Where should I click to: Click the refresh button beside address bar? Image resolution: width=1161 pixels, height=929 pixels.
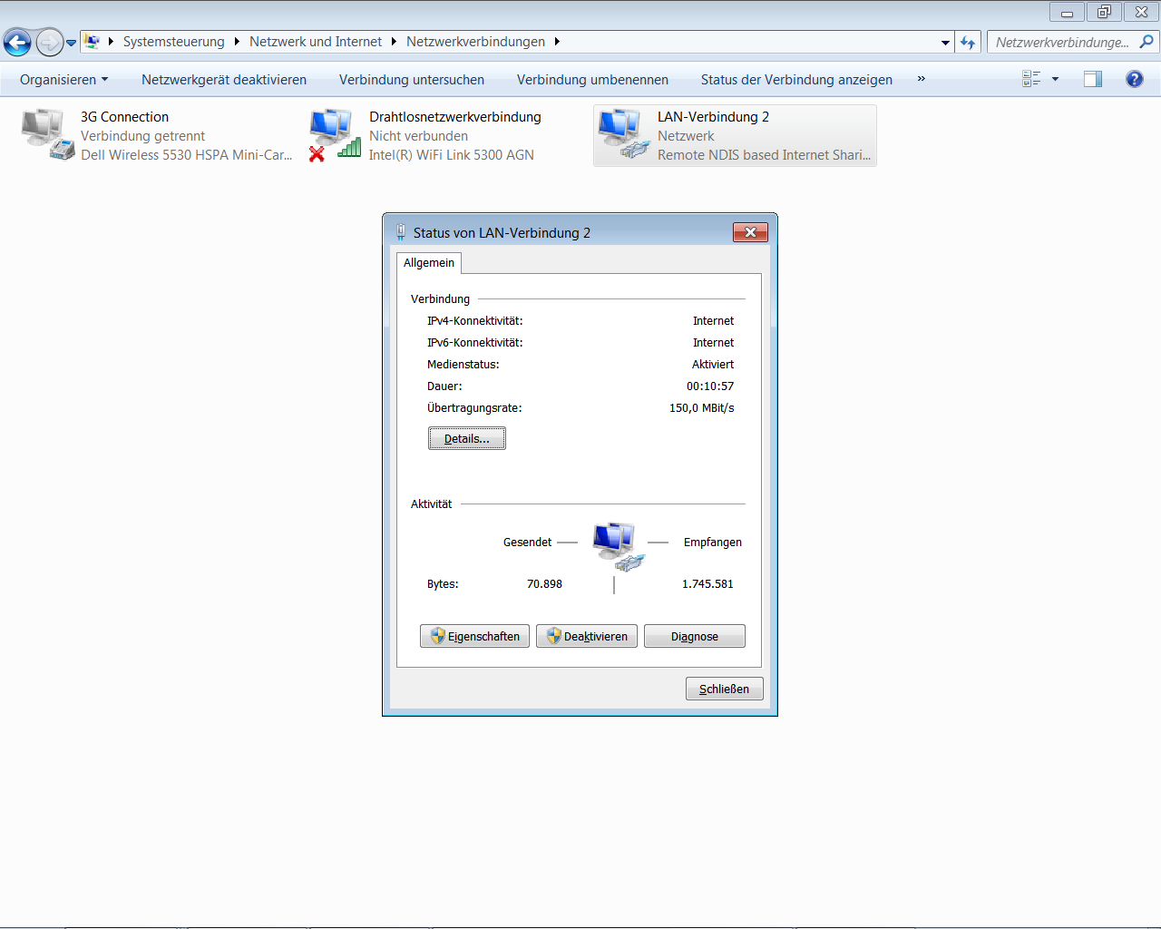point(968,42)
